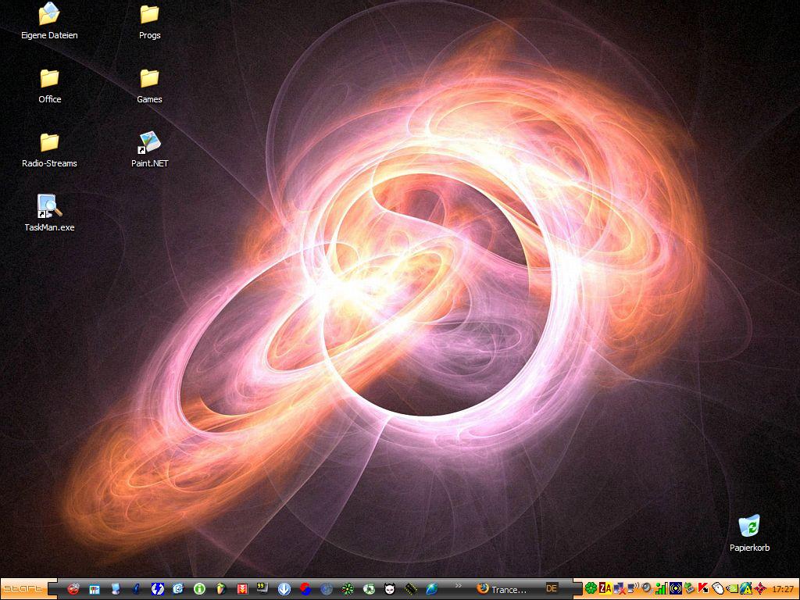This screenshot has height=600, width=800.
Task: Click the green info icon in quick launch
Action: [200, 588]
